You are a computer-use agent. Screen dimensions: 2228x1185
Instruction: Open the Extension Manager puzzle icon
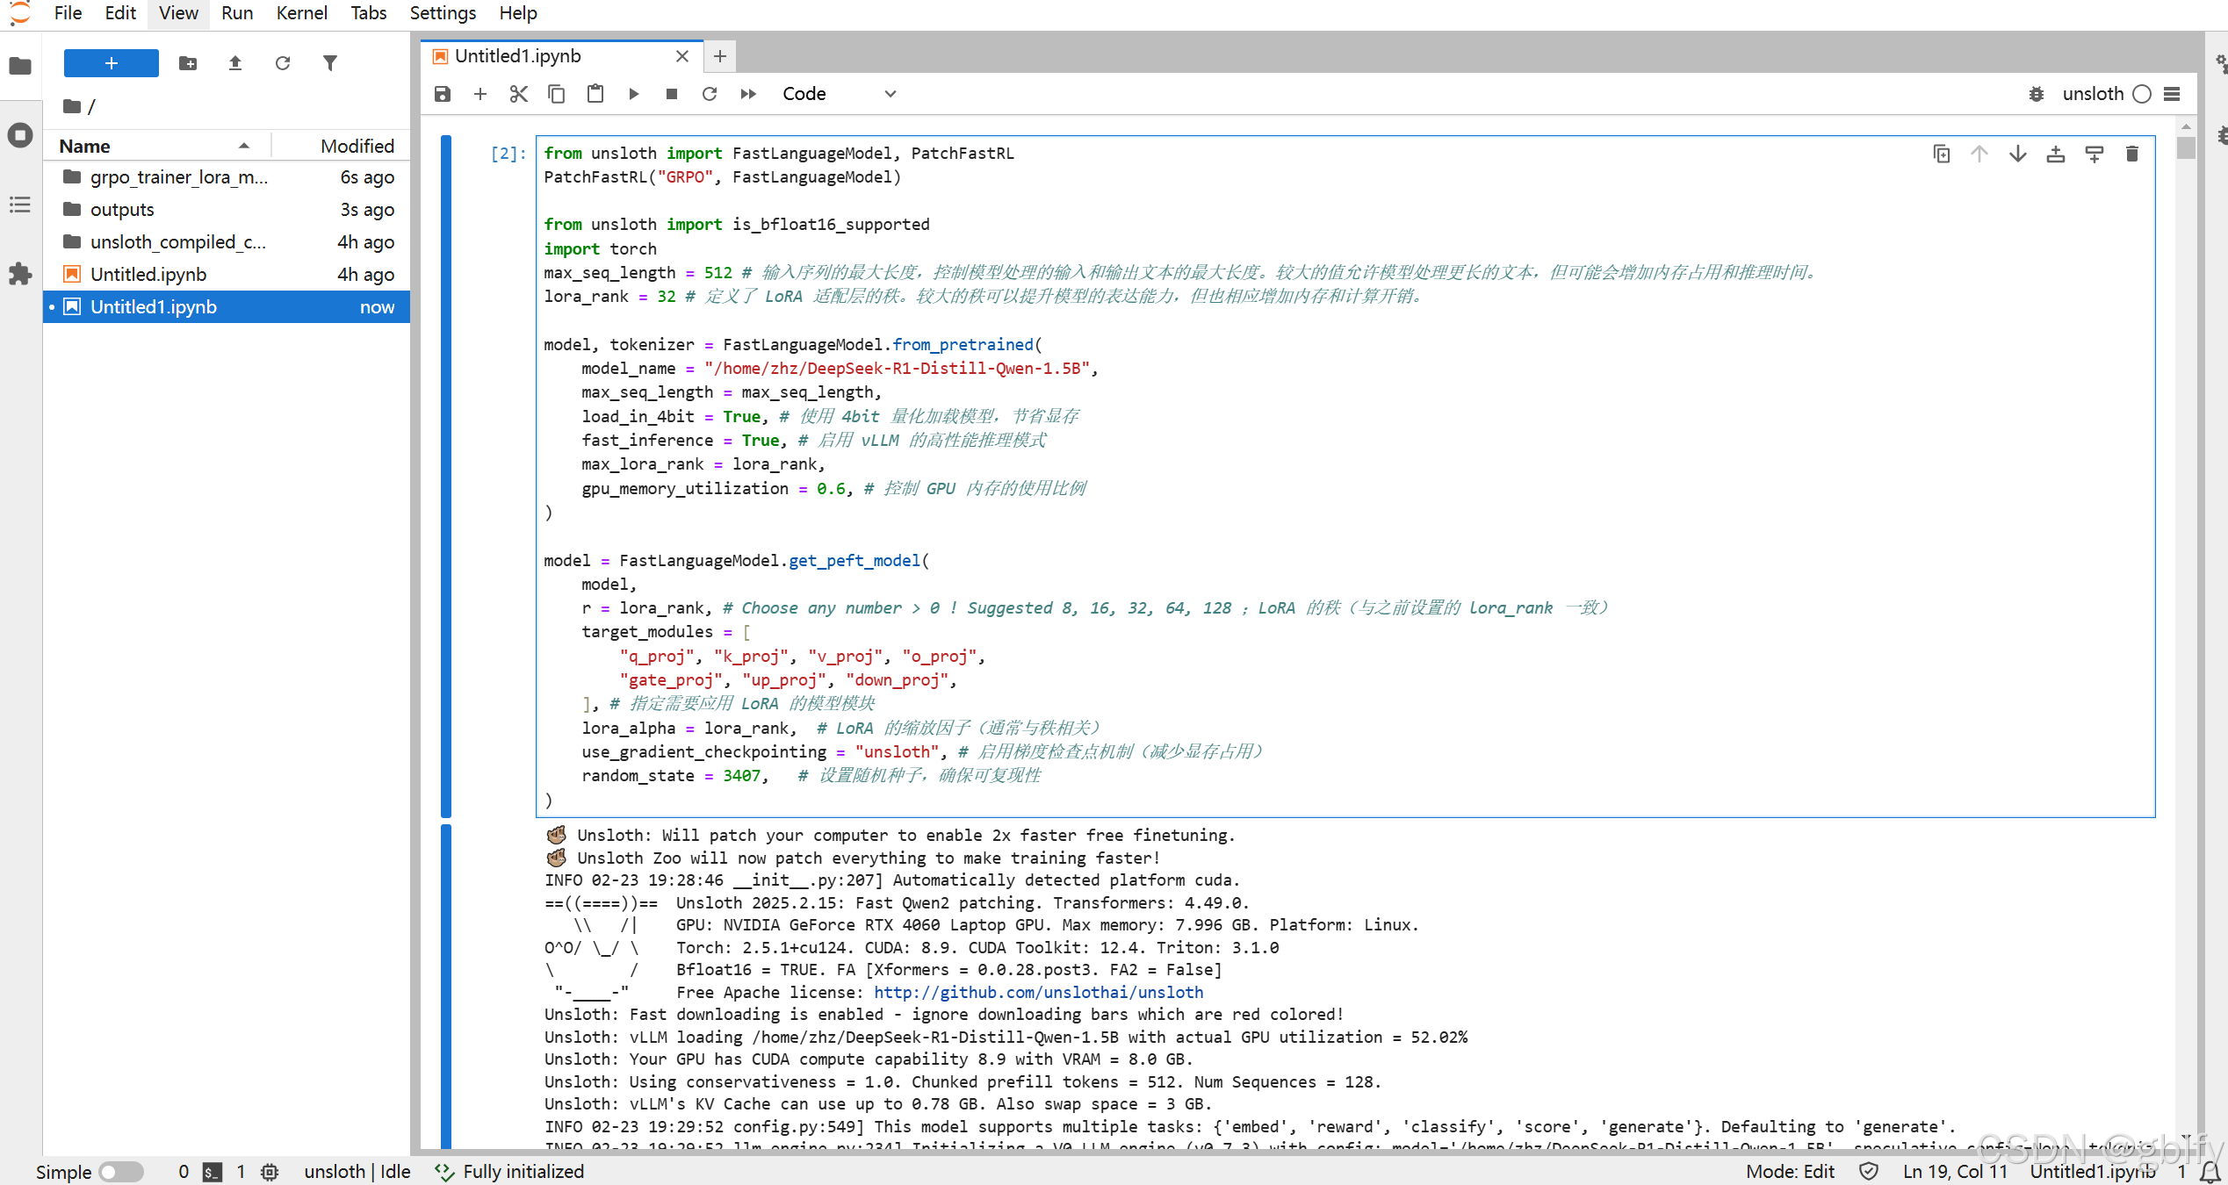click(20, 274)
